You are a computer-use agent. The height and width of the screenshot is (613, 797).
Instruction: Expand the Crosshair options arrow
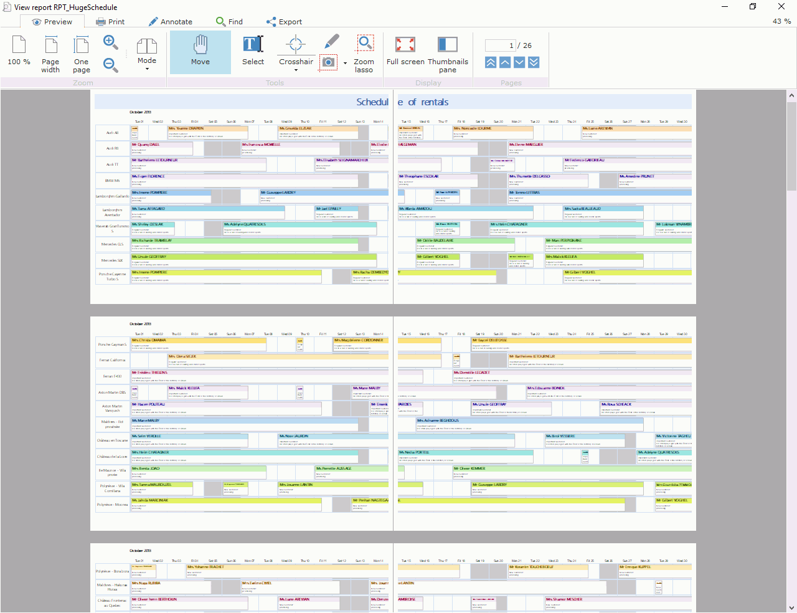click(x=296, y=70)
